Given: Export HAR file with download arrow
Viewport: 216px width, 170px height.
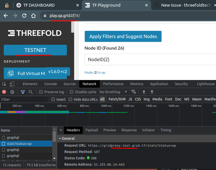Looking at the screenshot, I should pyautogui.click(x=152, y=92).
